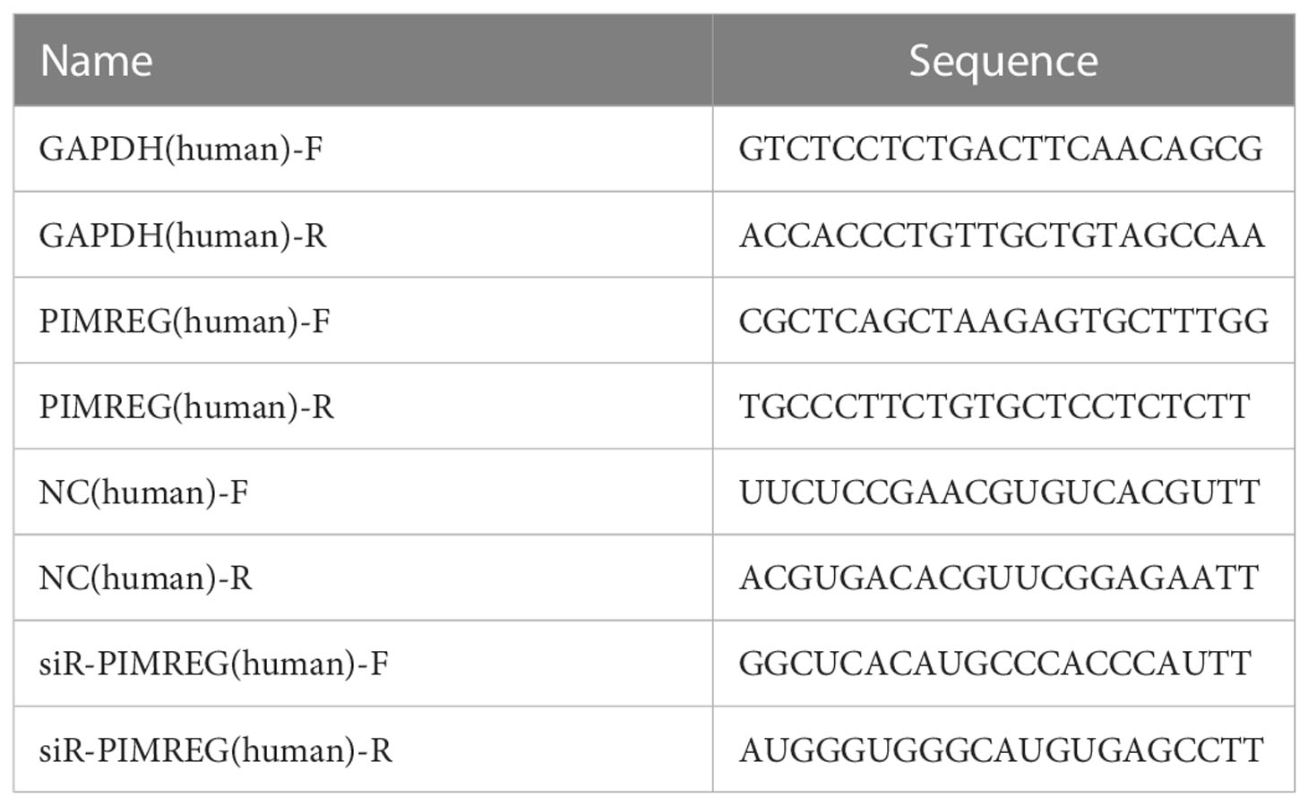Select the PIMREG(human)-F name cell

(363, 321)
